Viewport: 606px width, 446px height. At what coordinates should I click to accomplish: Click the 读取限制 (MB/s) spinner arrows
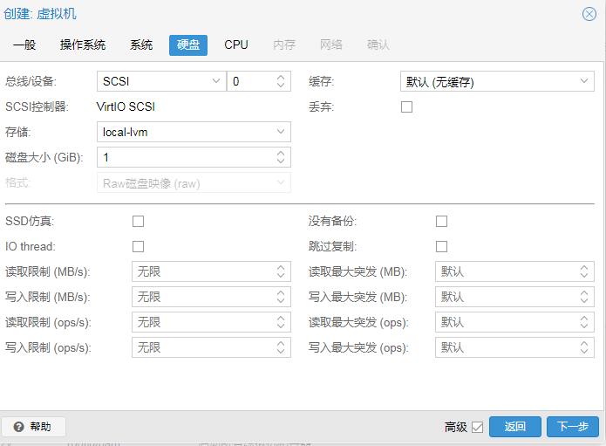click(x=281, y=271)
